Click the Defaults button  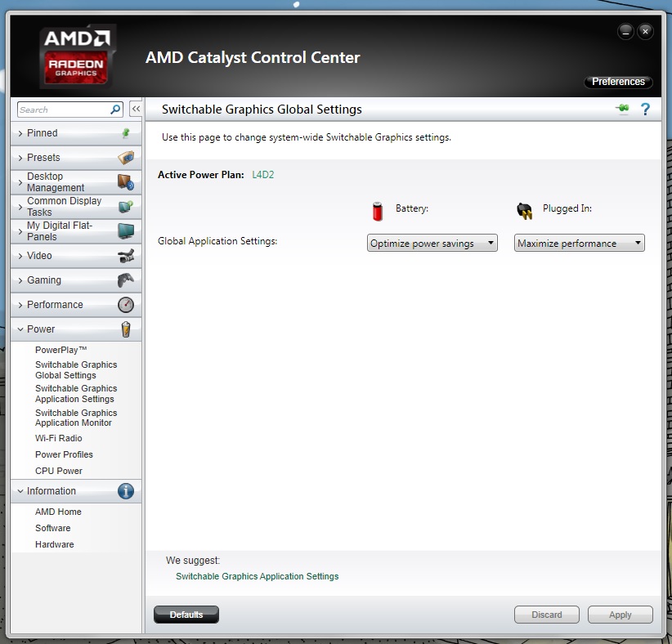[186, 615]
